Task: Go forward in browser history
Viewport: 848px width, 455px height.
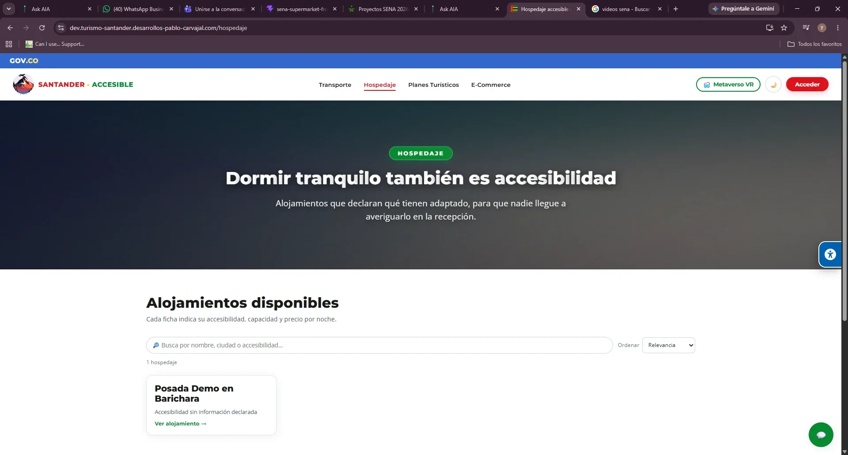Action: [x=26, y=28]
